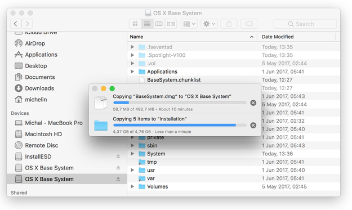Expand the .Spotlight-V100 folder
The height and width of the screenshot is (210, 352).
click(132, 55)
